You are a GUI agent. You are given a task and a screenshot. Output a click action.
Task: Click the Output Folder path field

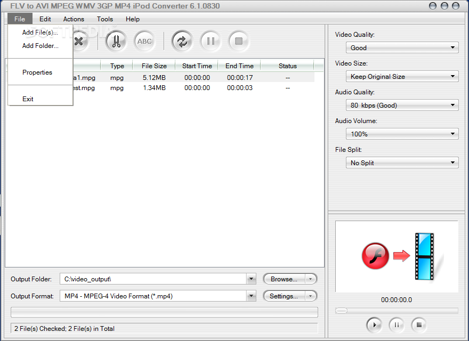[x=153, y=279]
